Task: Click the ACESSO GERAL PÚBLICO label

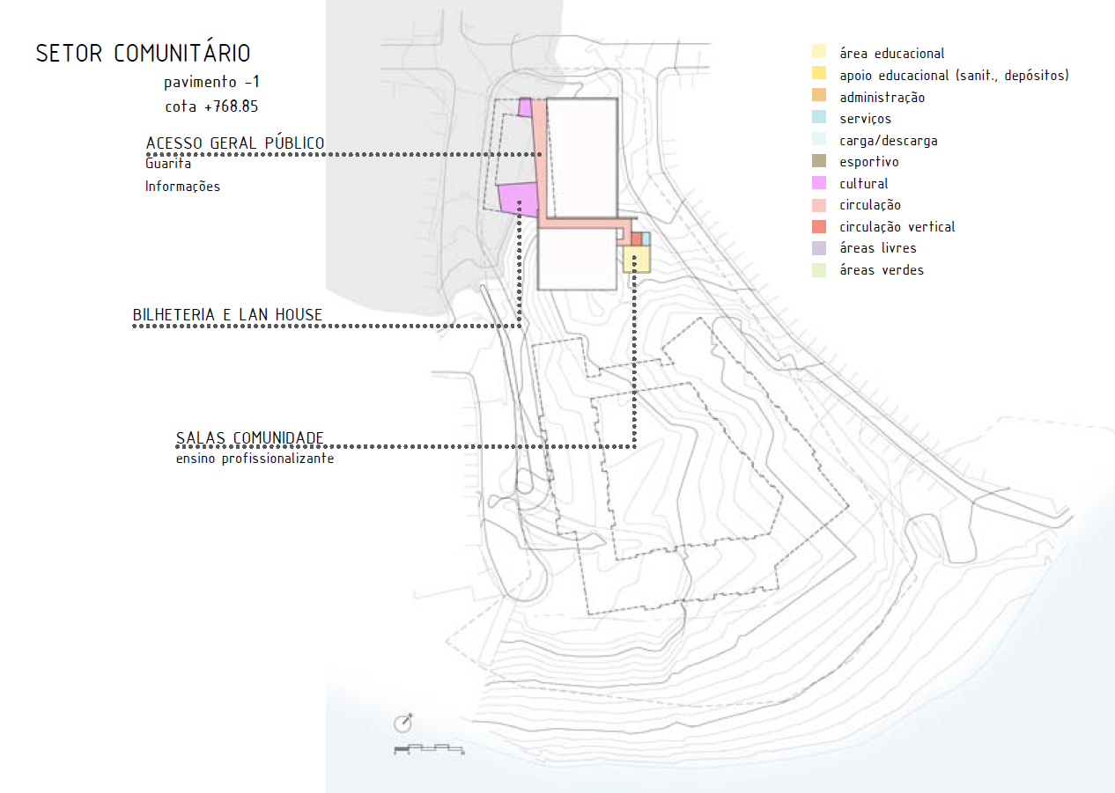Action: click(x=235, y=143)
